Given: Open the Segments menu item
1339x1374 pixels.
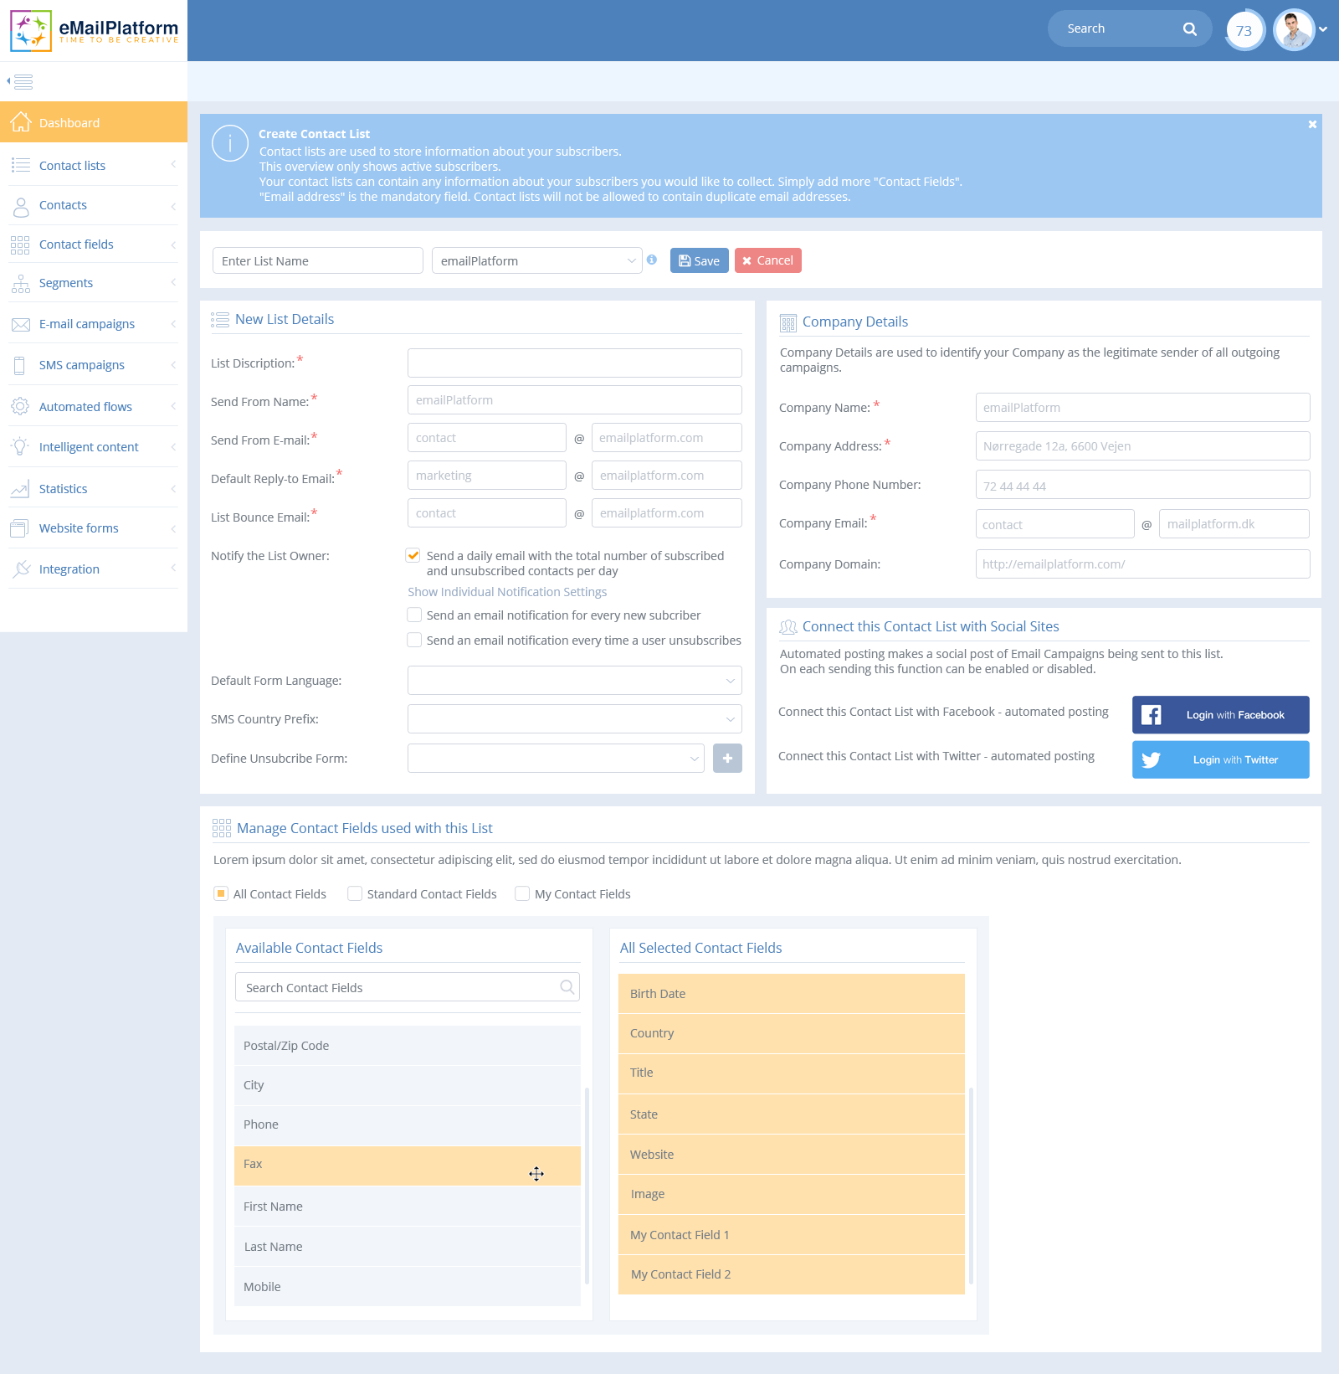Looking at the screenshot, I should 94,283.
